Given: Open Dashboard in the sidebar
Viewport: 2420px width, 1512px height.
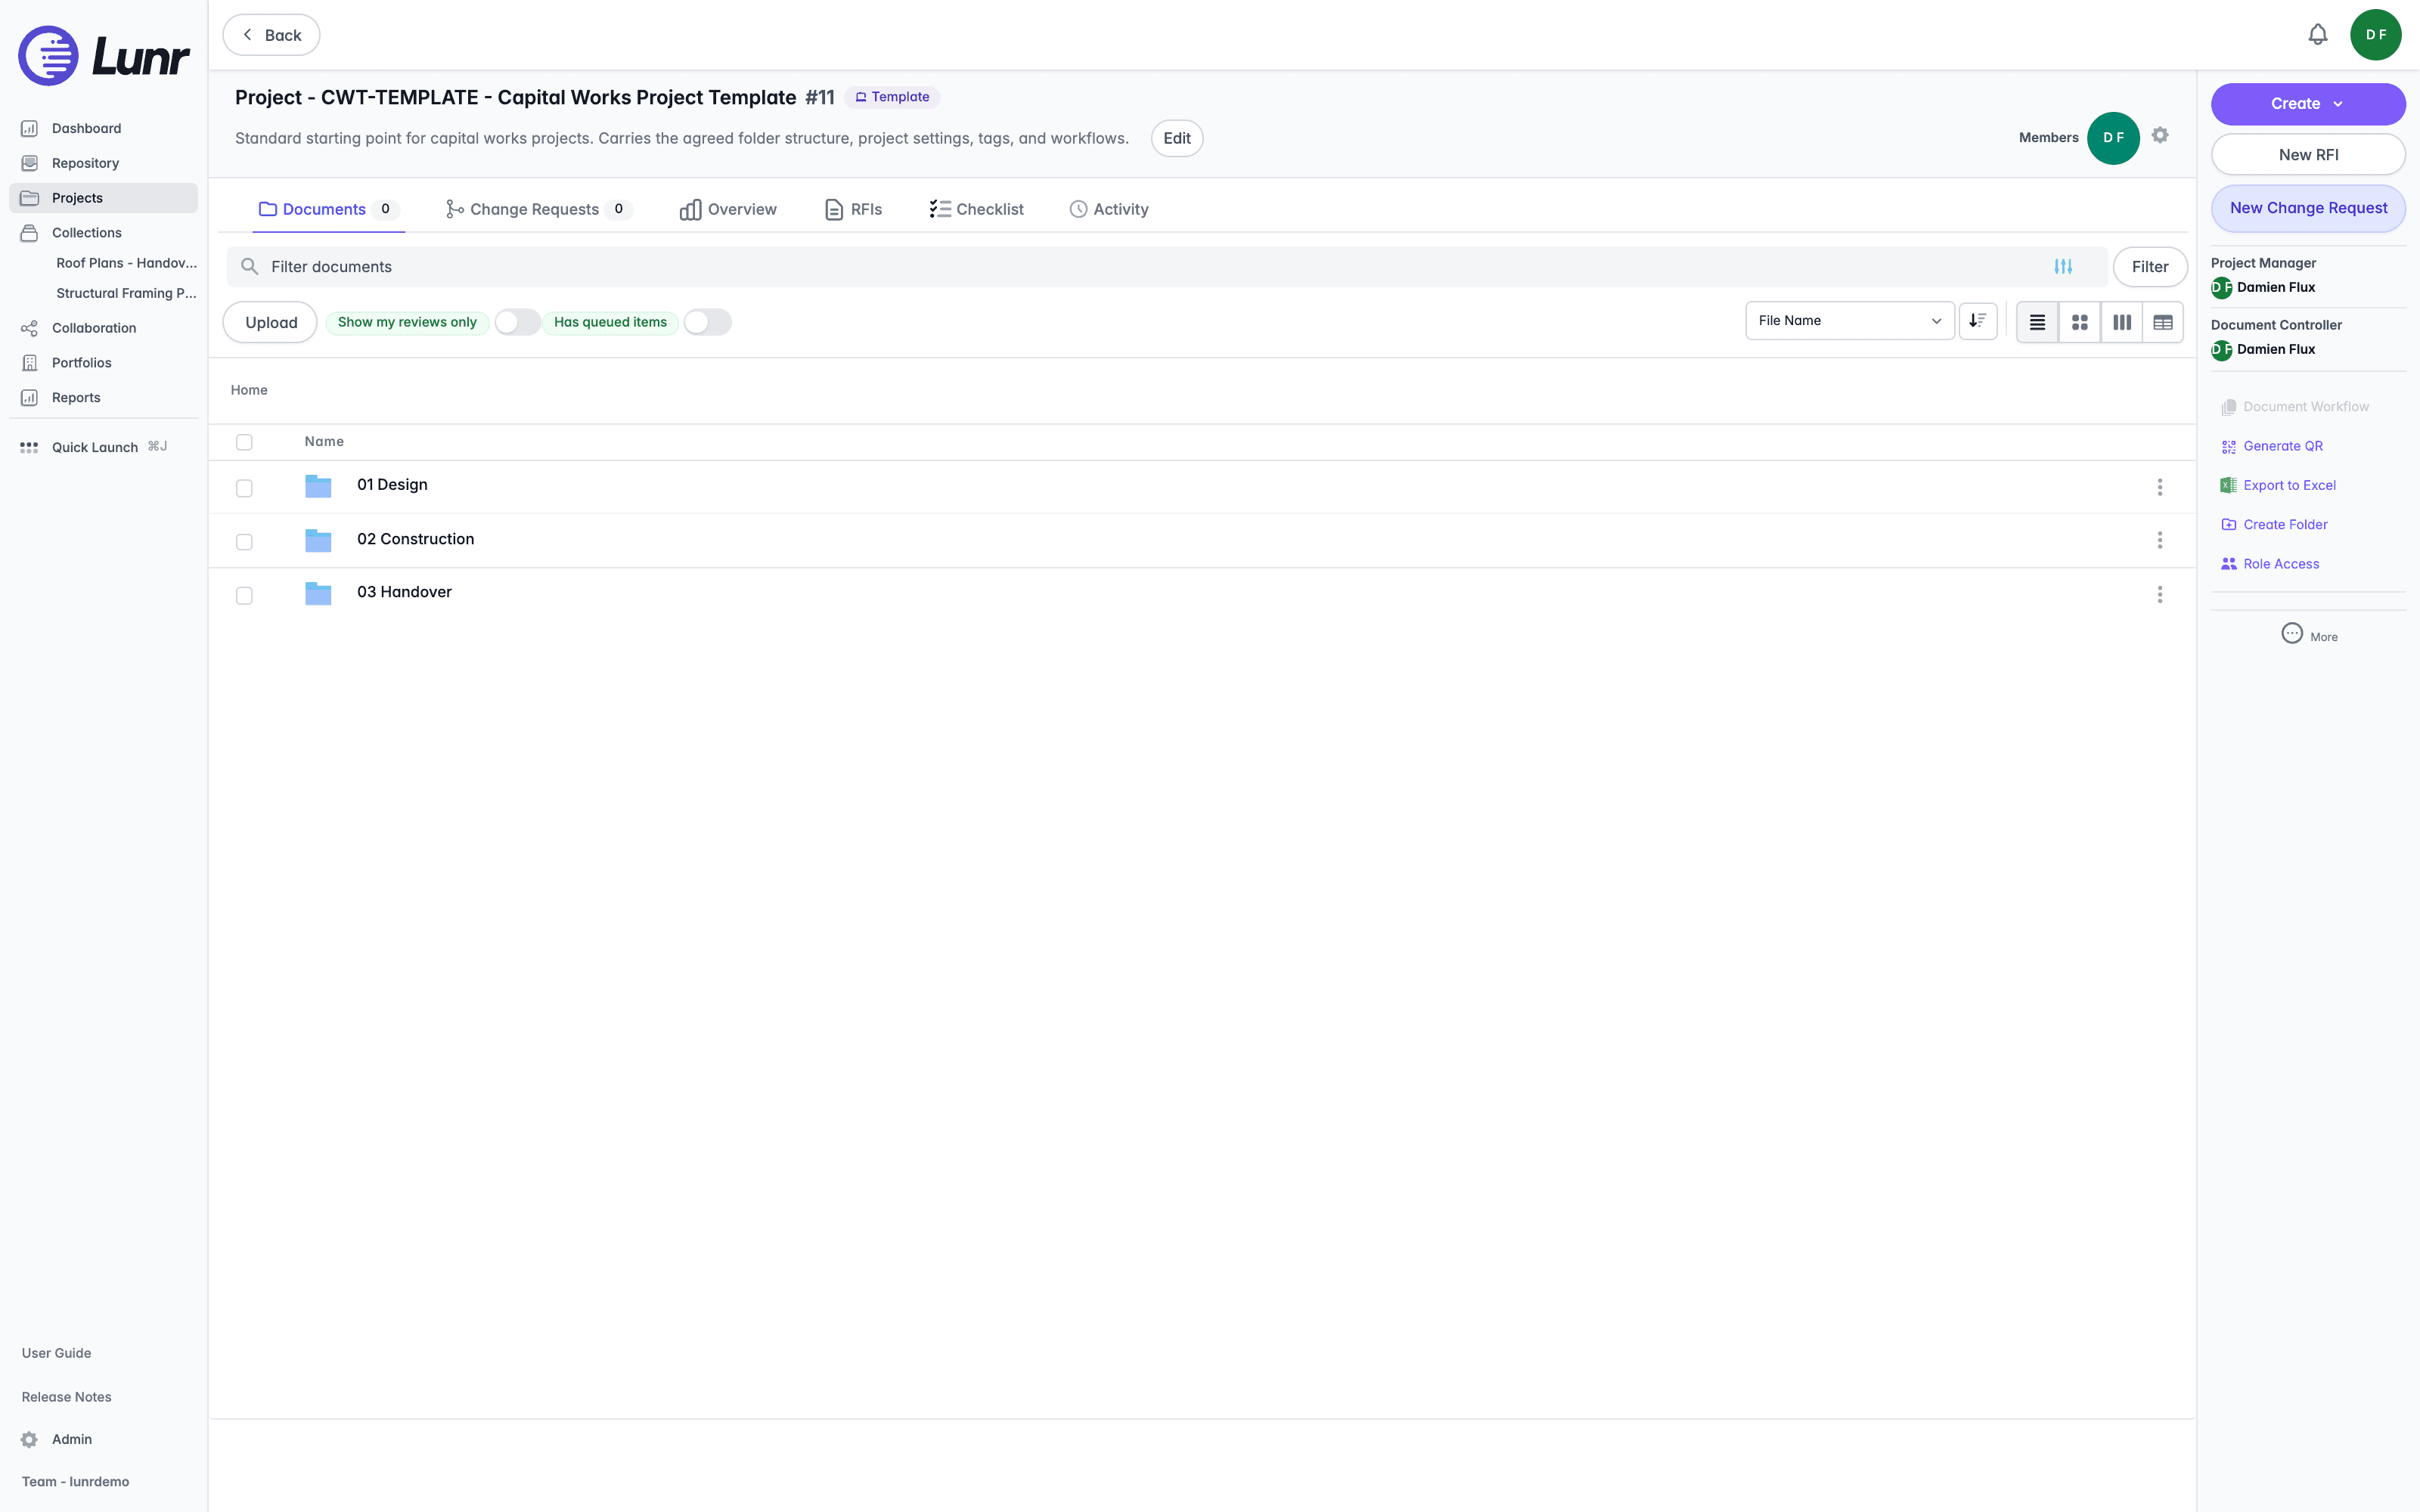Looking at the screenshot, I should click(103, 128).
